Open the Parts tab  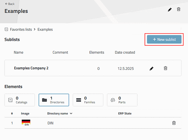[122, 100]
